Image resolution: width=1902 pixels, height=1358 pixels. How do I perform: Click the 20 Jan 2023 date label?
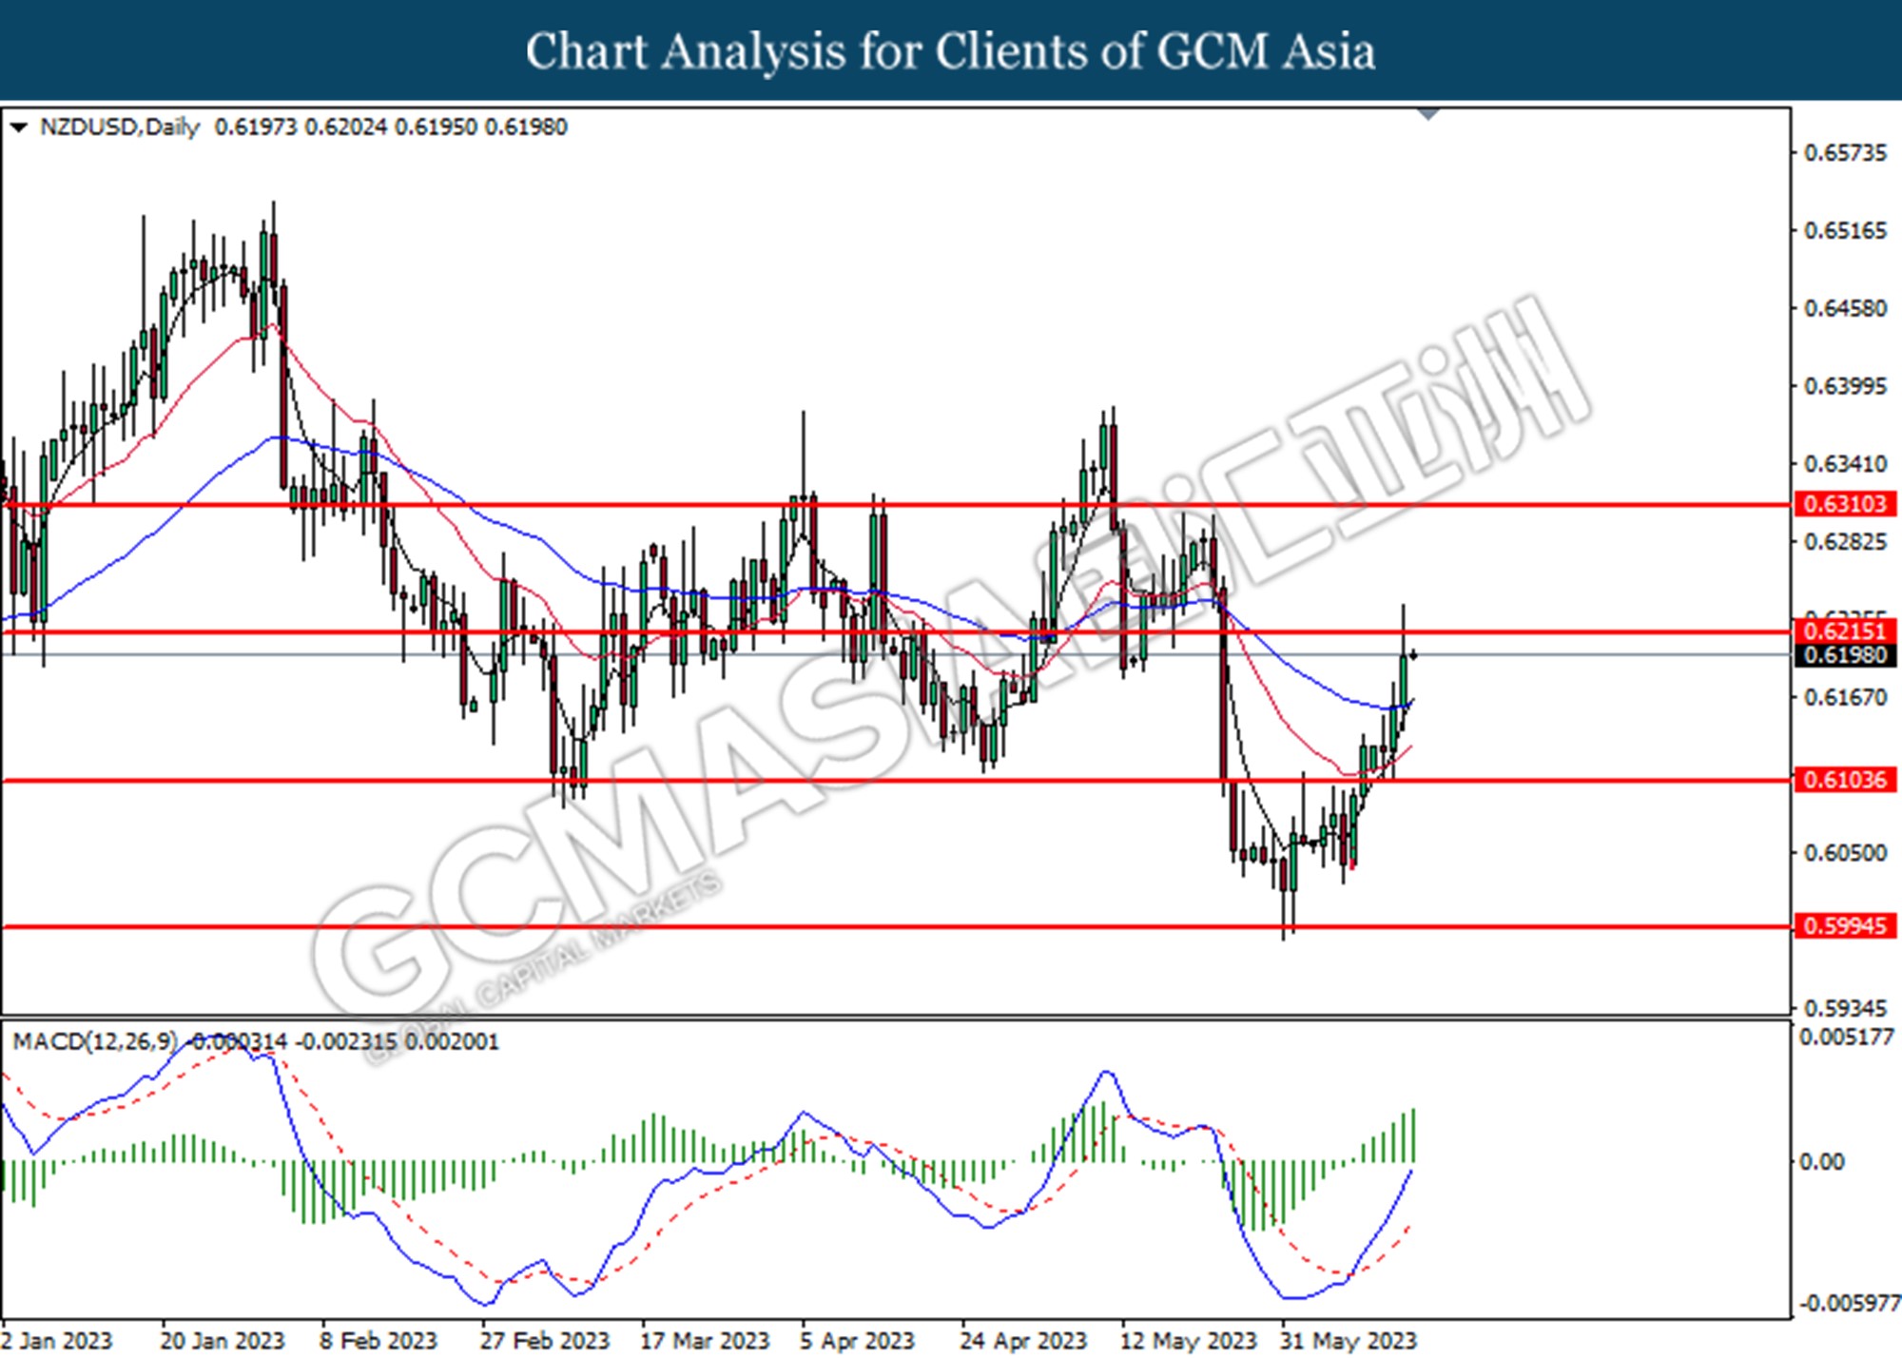[223, 1341]
